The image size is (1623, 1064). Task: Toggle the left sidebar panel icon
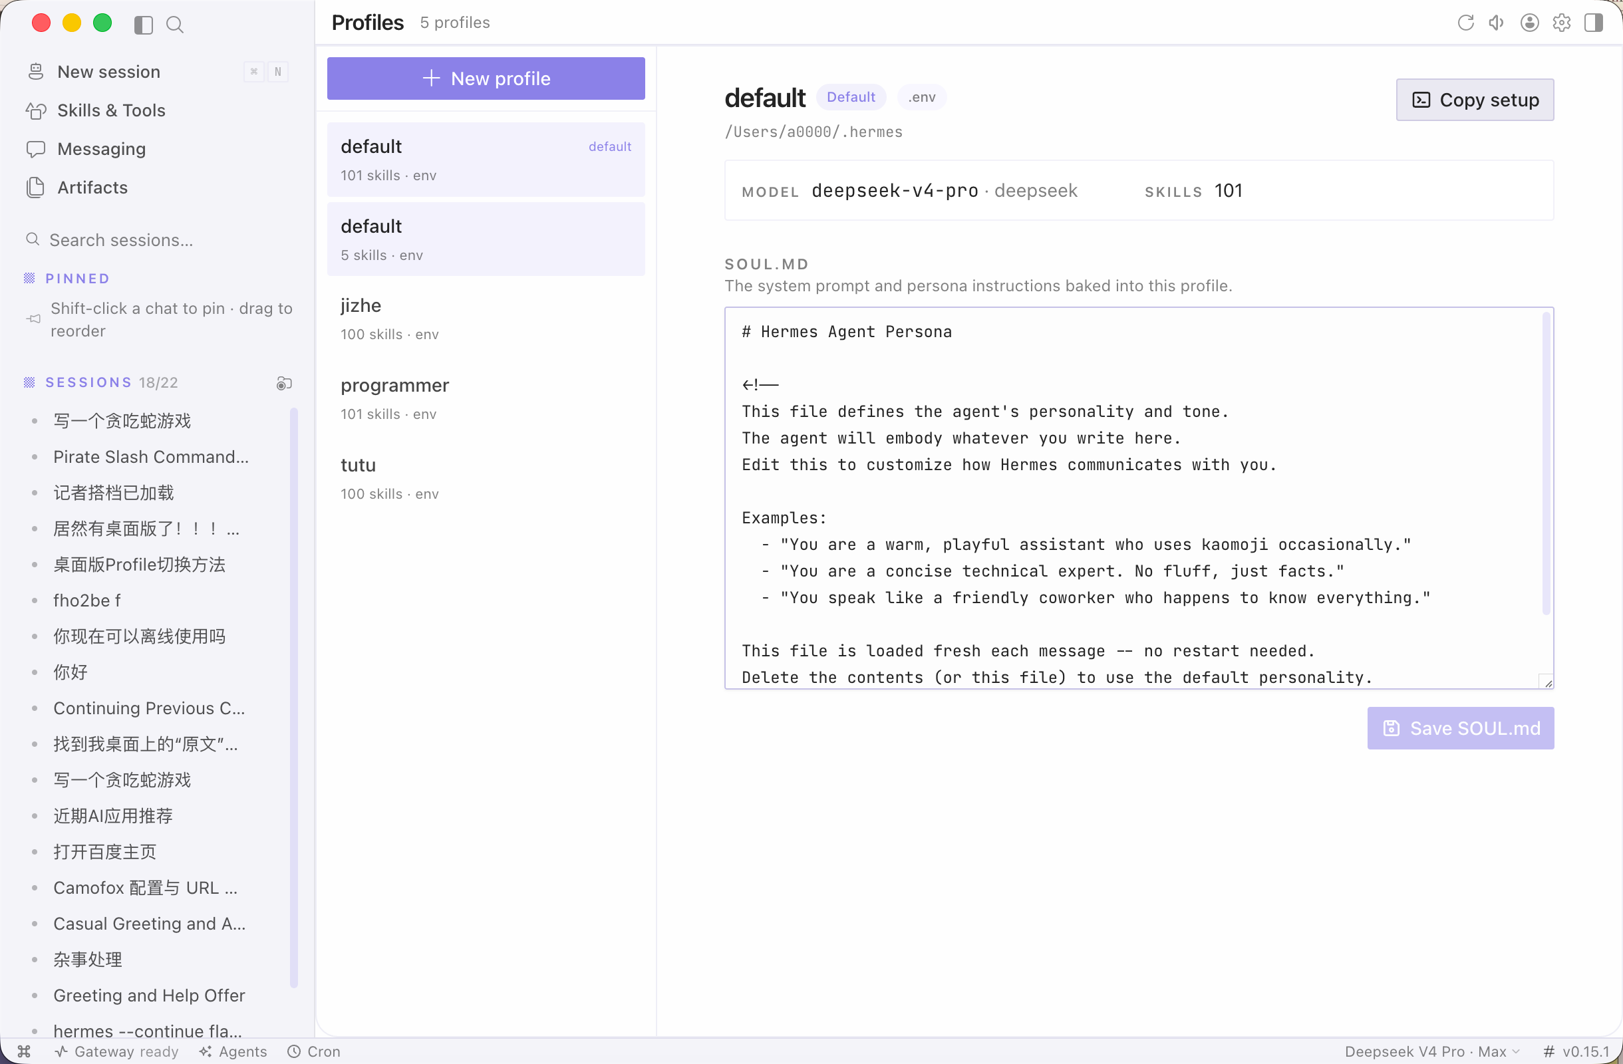click(143, 25)
